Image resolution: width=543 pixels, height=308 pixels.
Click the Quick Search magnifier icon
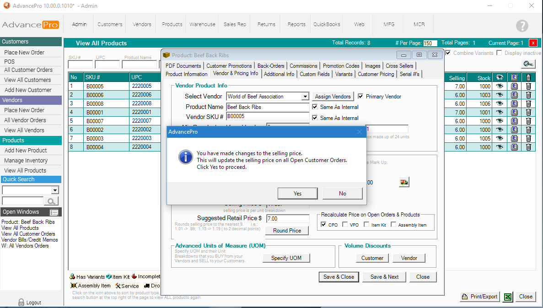point(51,201)
